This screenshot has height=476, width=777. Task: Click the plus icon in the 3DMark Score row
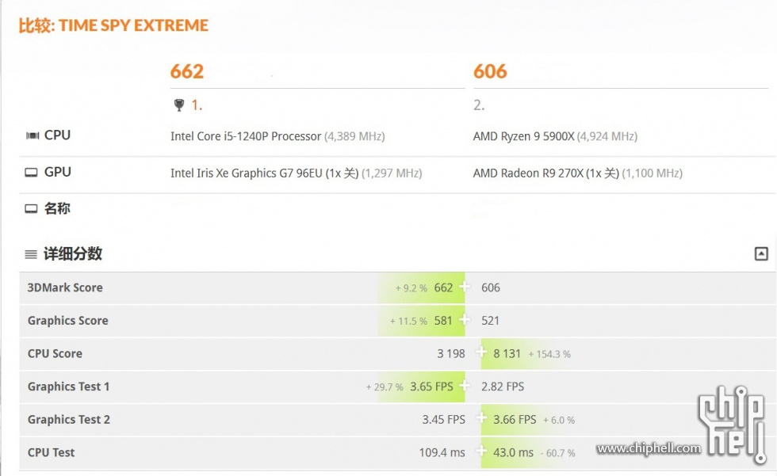(x=465, y=286)
